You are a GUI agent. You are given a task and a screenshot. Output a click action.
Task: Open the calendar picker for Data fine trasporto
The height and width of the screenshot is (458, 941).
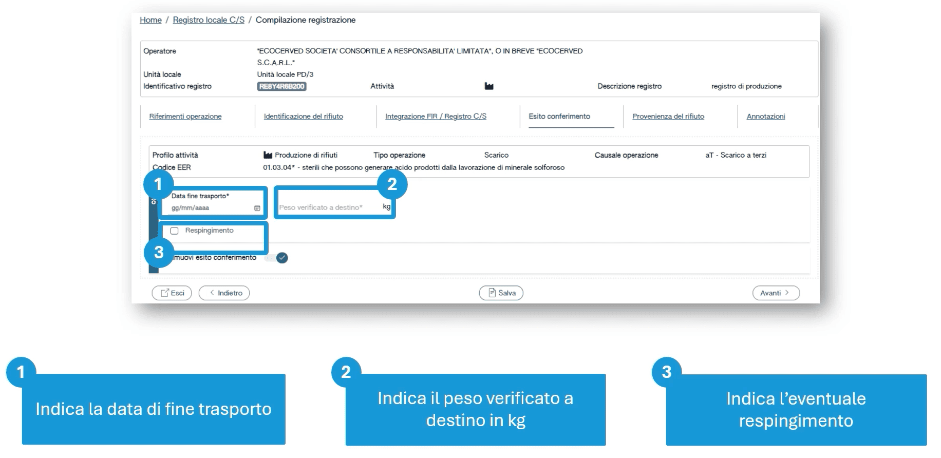coord(257,208)
